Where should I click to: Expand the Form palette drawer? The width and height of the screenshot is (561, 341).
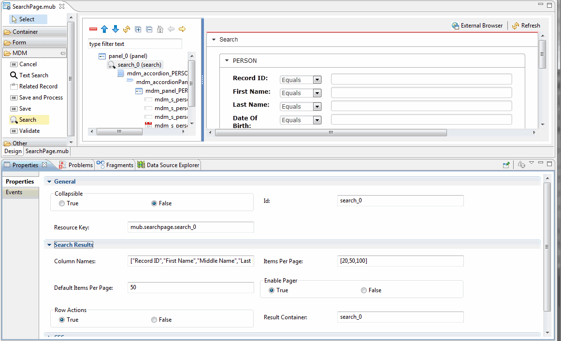coord(34,43)
